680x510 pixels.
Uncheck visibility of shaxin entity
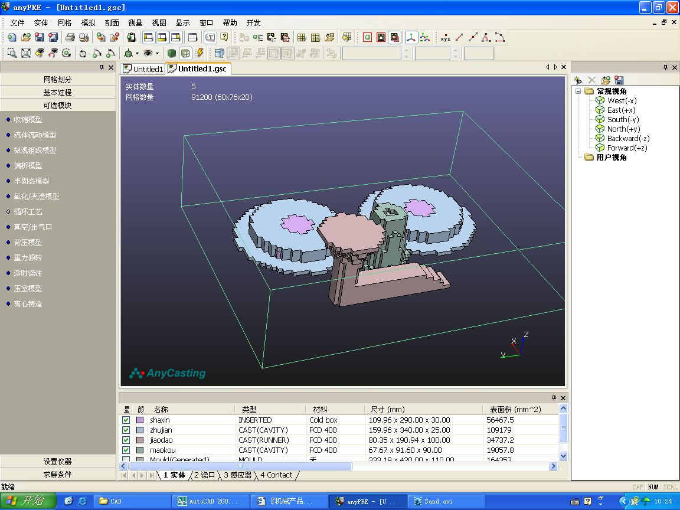coord(126,420)
